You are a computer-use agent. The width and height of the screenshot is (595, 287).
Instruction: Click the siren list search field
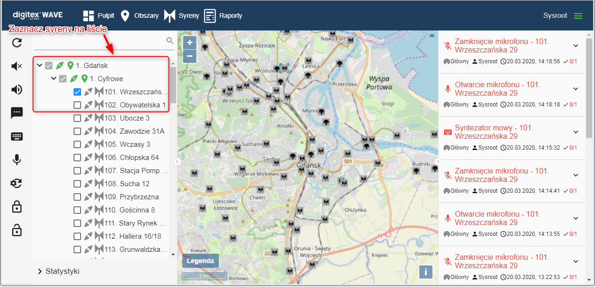tap(99, 42)
